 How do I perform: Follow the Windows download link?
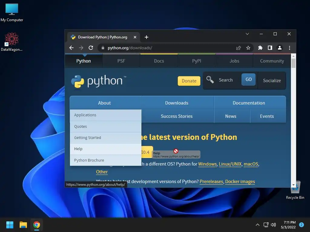(207, 164)
